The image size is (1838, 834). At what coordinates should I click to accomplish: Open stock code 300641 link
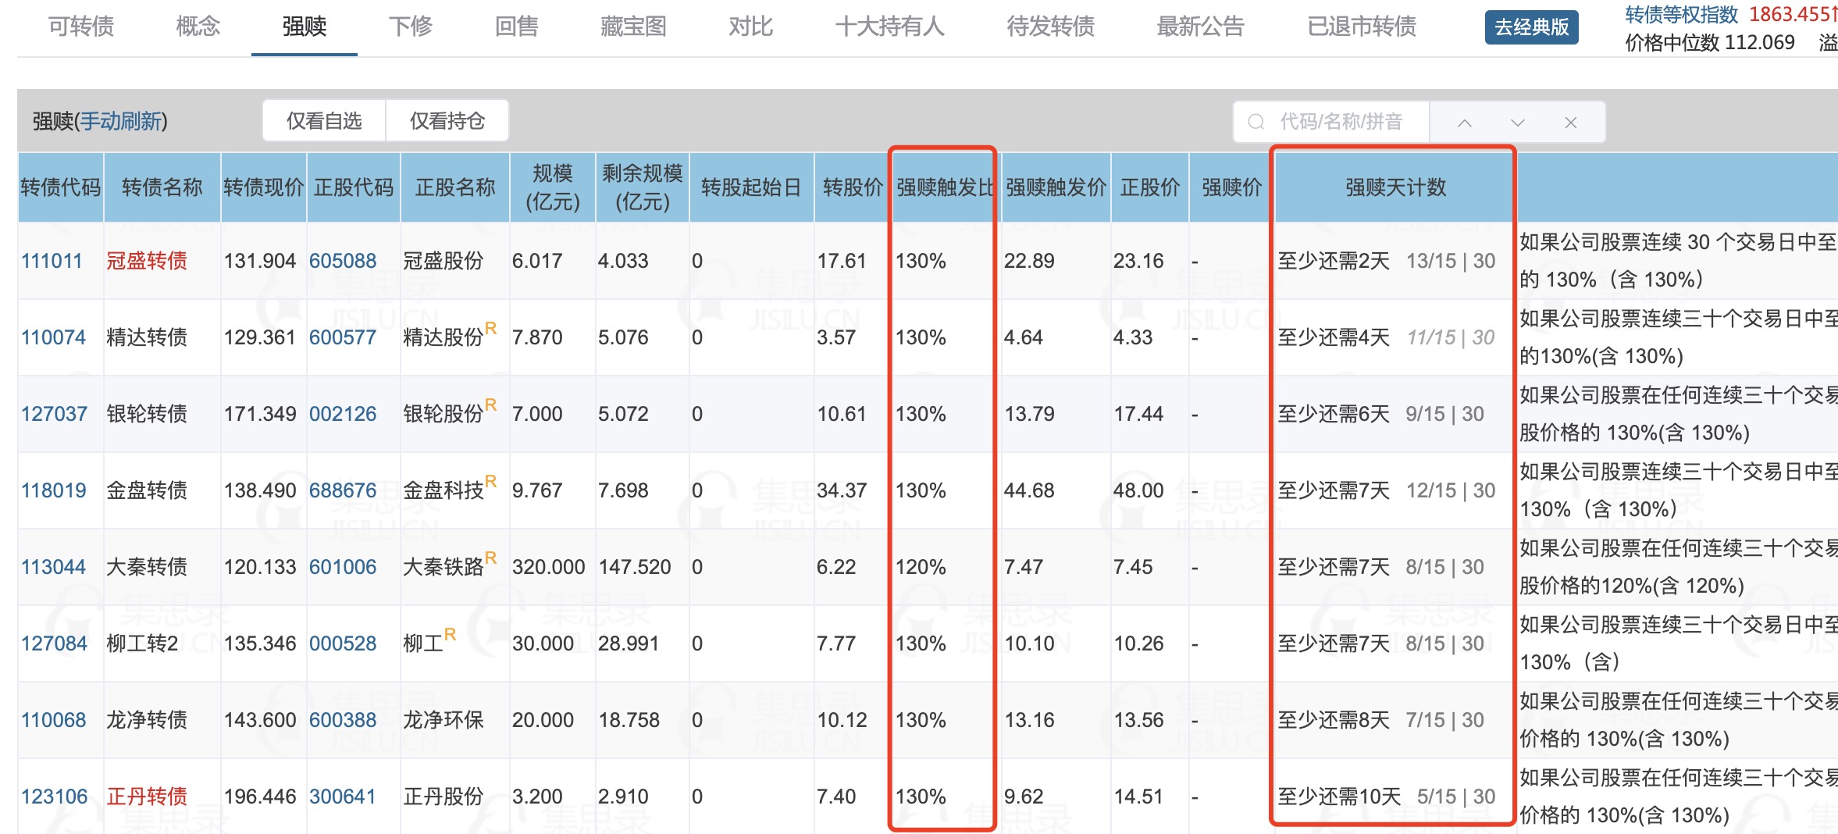343,797
